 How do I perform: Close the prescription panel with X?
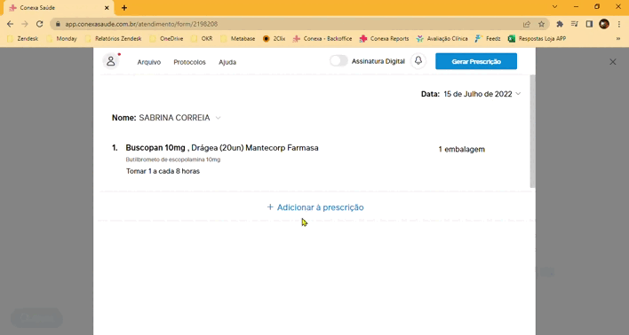tap(612, 62)
